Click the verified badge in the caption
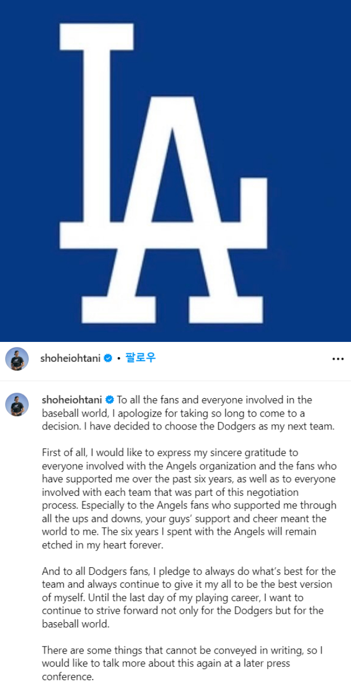 click(110, 400)
